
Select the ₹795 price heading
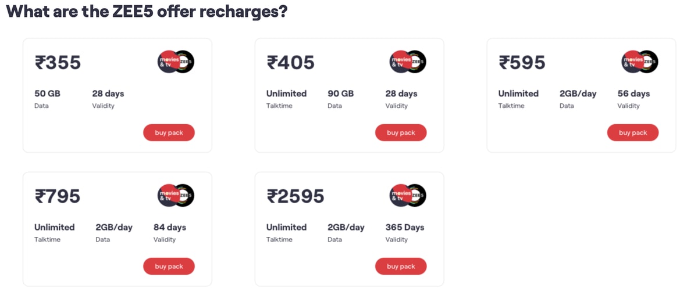[58, 196]
